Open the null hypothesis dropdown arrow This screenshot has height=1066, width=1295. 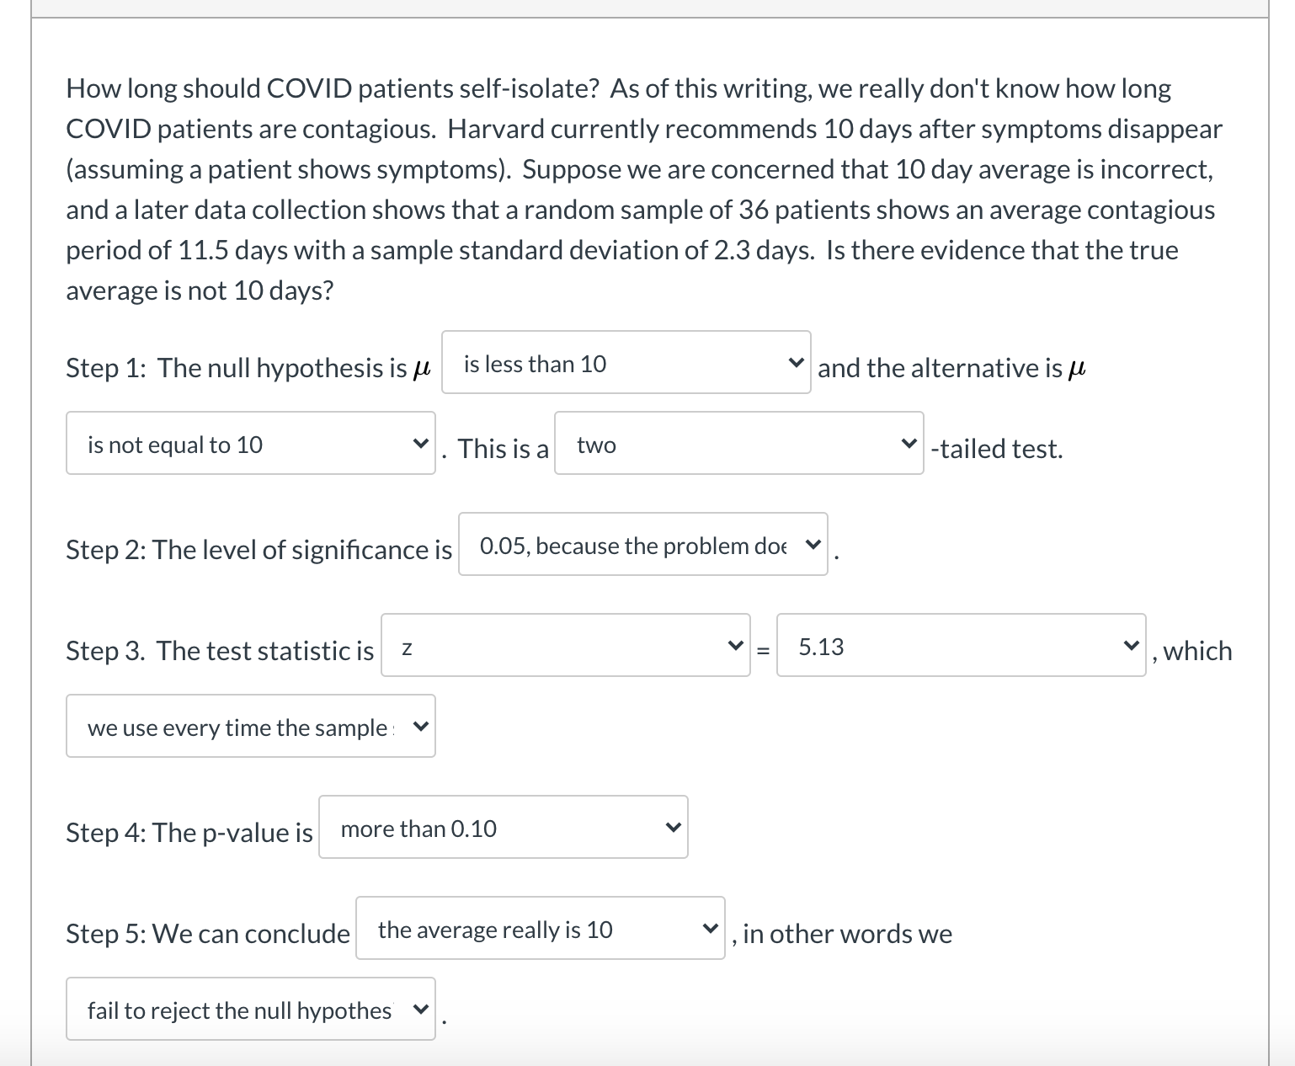click(x=795, y=362)
